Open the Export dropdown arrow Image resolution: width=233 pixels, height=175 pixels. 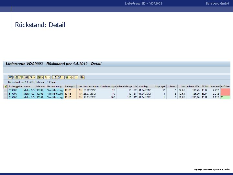point(70,77)
